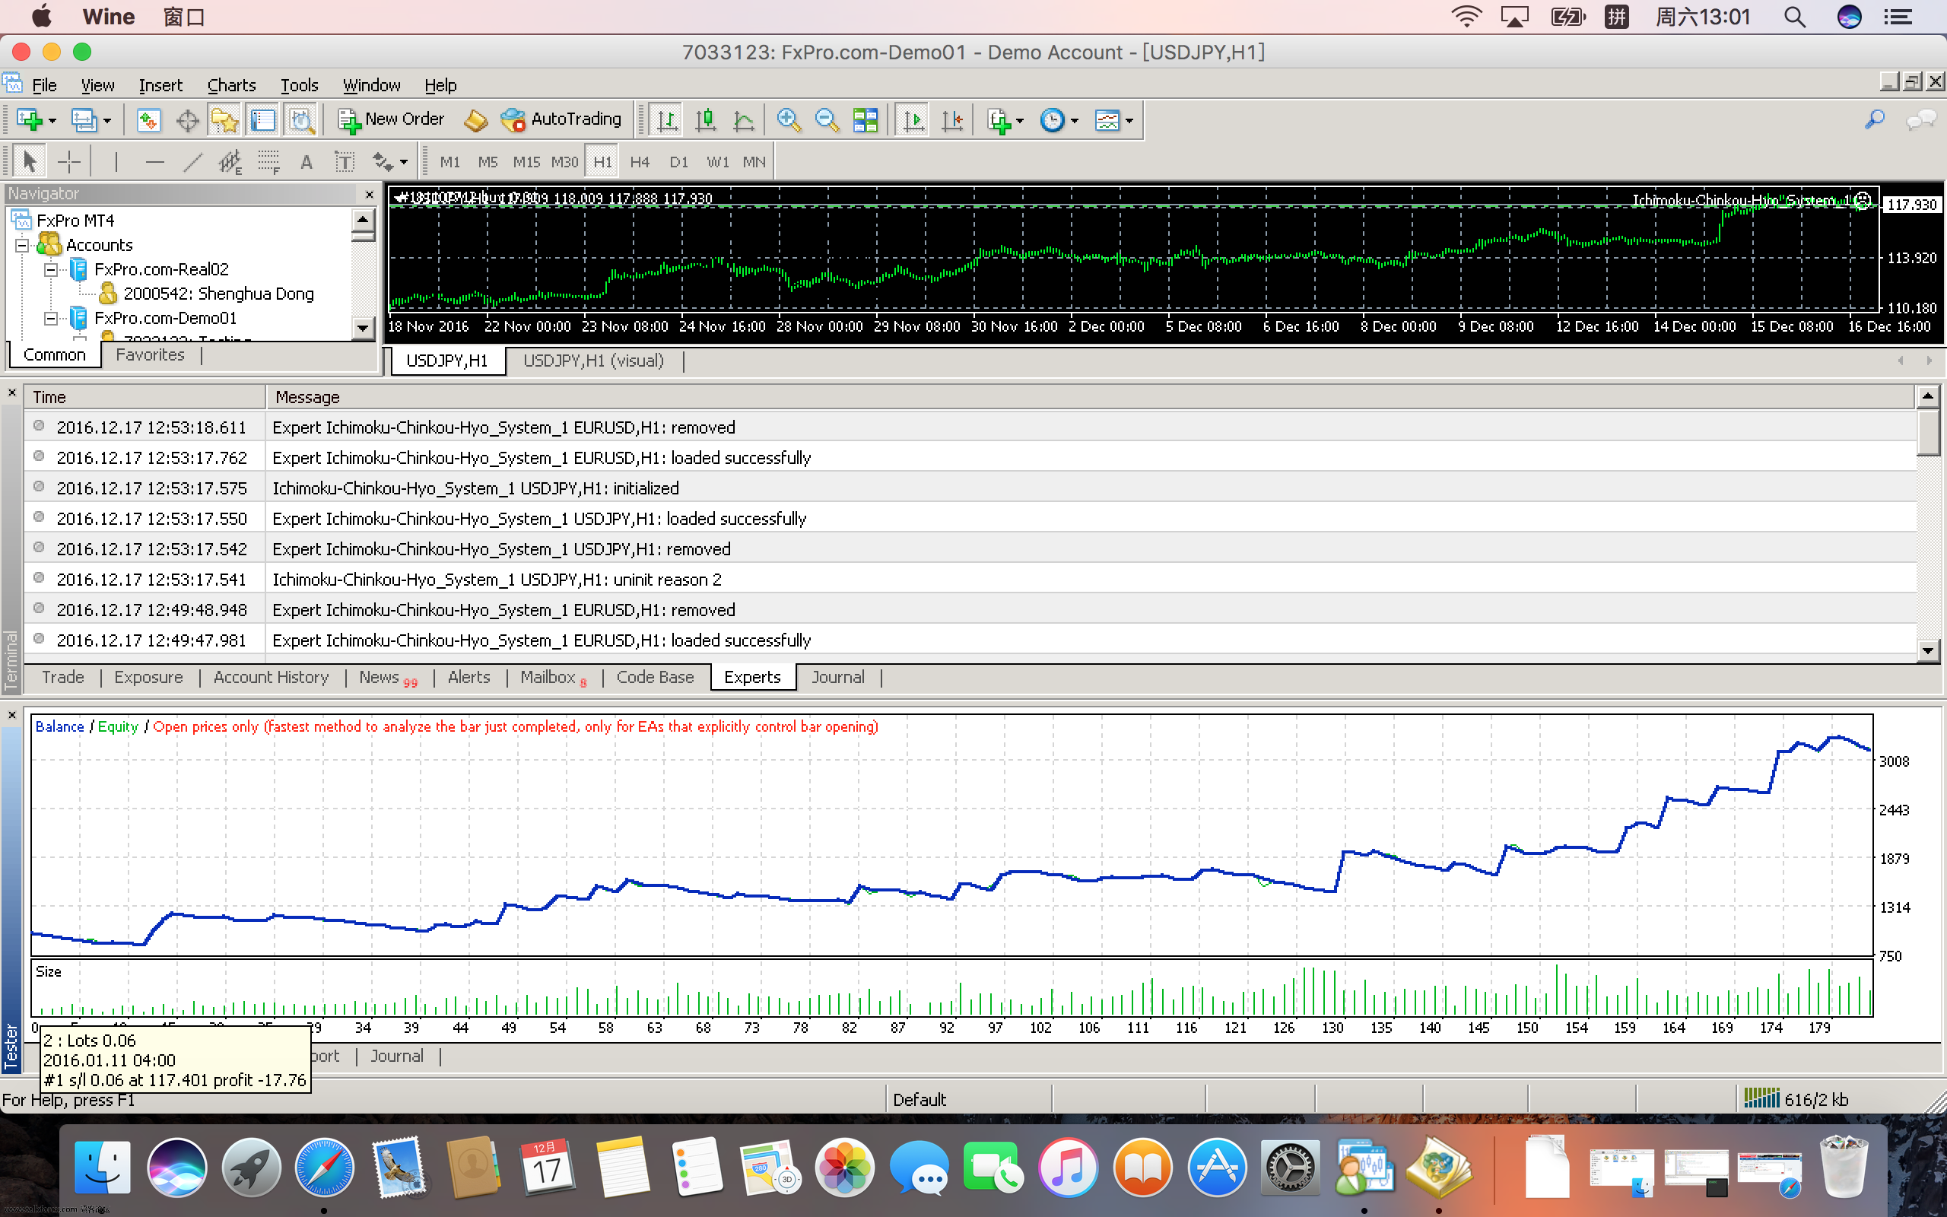Open the Code Base tab
The height and width of the screenshot is (1217, 1947).
coord(655,677)
